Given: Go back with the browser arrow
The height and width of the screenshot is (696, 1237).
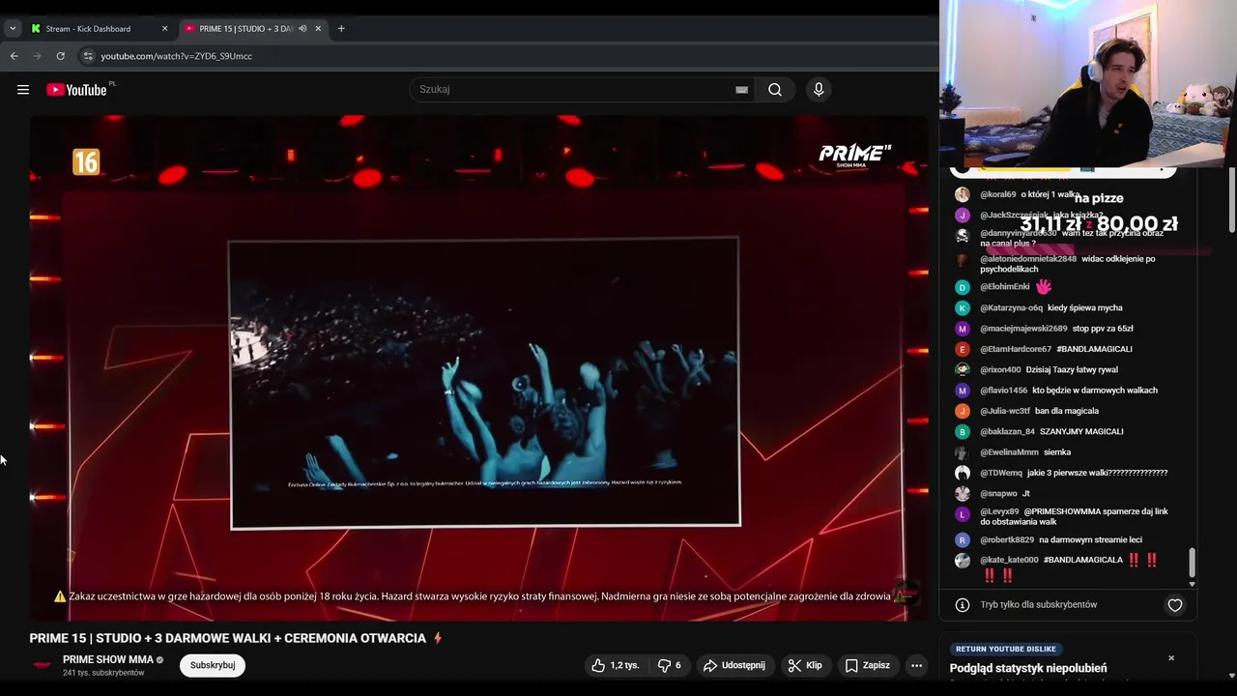Looking at the screenshot, I should 14,56.
